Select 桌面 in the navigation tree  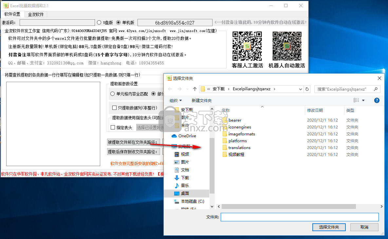tap(187, 194)
